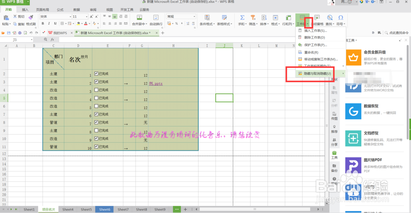Check the 已完成 checkbox in row 5
This screenshot has width=411, height=213.
[96, 98]
